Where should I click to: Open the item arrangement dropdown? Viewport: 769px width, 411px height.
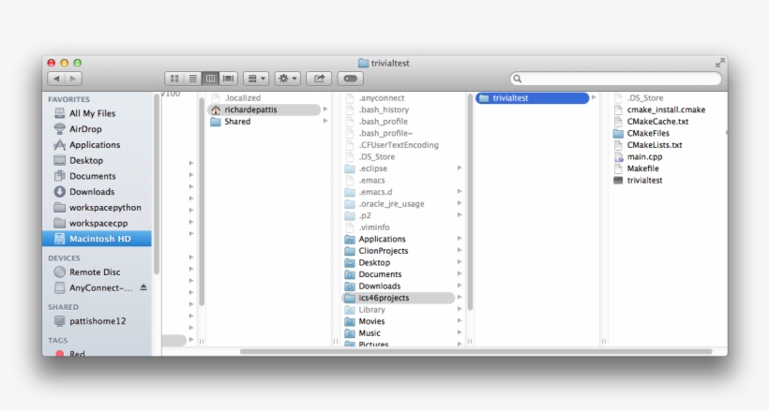click(x=256, y=79)
